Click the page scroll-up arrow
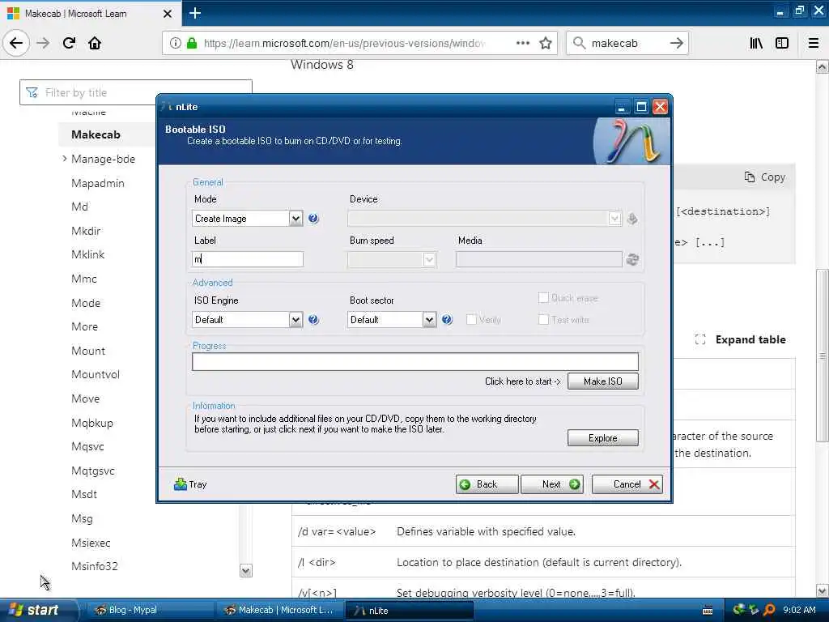 823,66
